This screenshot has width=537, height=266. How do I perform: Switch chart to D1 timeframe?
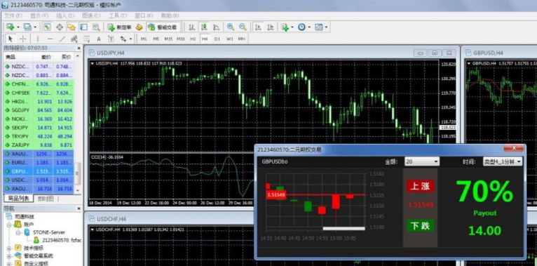click(217, 39)
